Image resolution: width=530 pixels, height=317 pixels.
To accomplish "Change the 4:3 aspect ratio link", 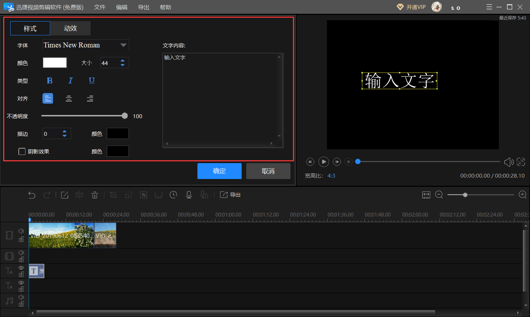I will point(332,176).
